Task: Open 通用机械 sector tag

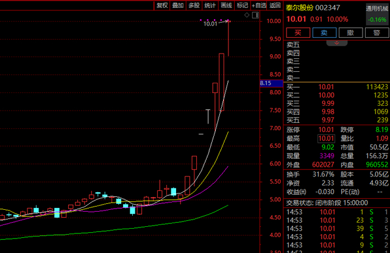Action: (x=377, y=9)
